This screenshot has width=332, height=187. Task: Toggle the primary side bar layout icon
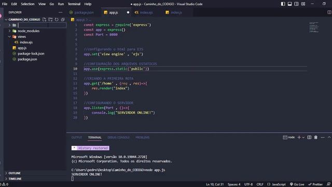pos(283,4)
